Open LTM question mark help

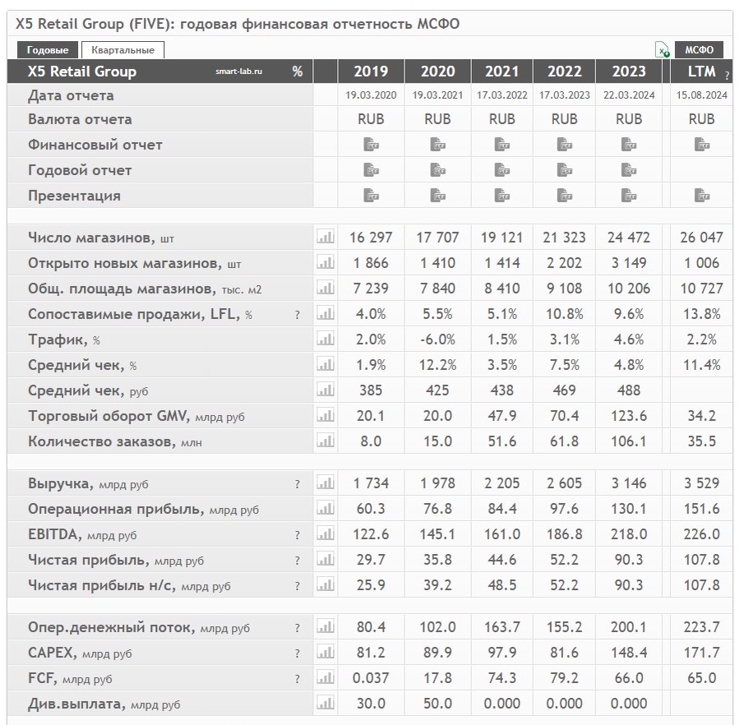tap(727, 75)
